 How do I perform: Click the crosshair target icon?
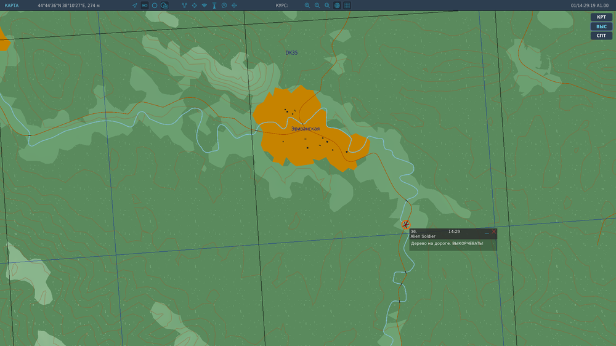(x=194, y=6)
